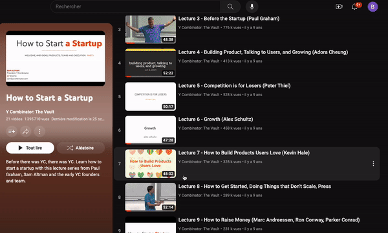Share the playlist via arrow icon
Viewport: 388px width, 233px height.
(26, 132)
